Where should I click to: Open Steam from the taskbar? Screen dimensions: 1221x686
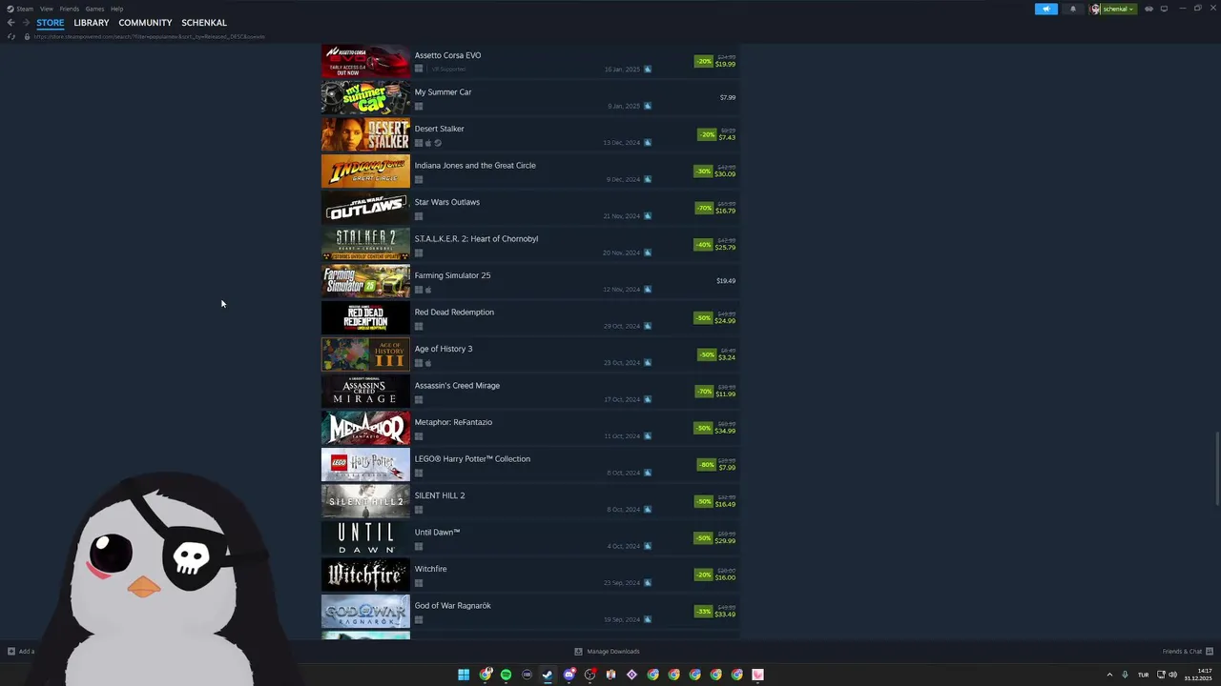click(x=548, y=675)
